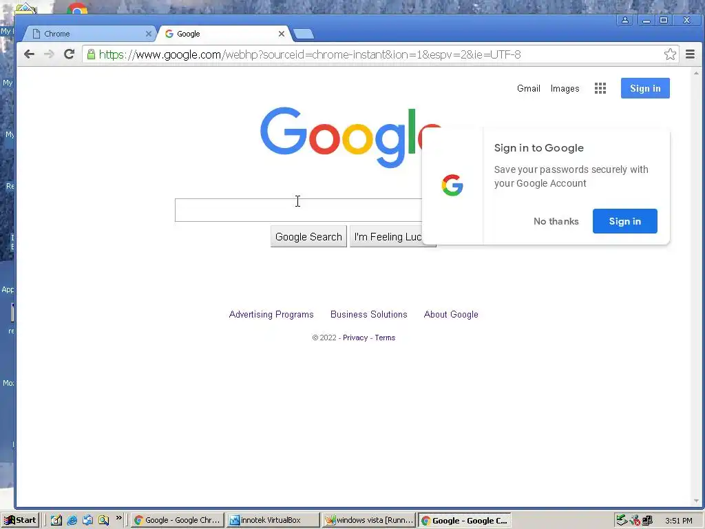Screen dimensions: 705x529
Task: Click the network computers tray icon
Action: coord(647,521)
